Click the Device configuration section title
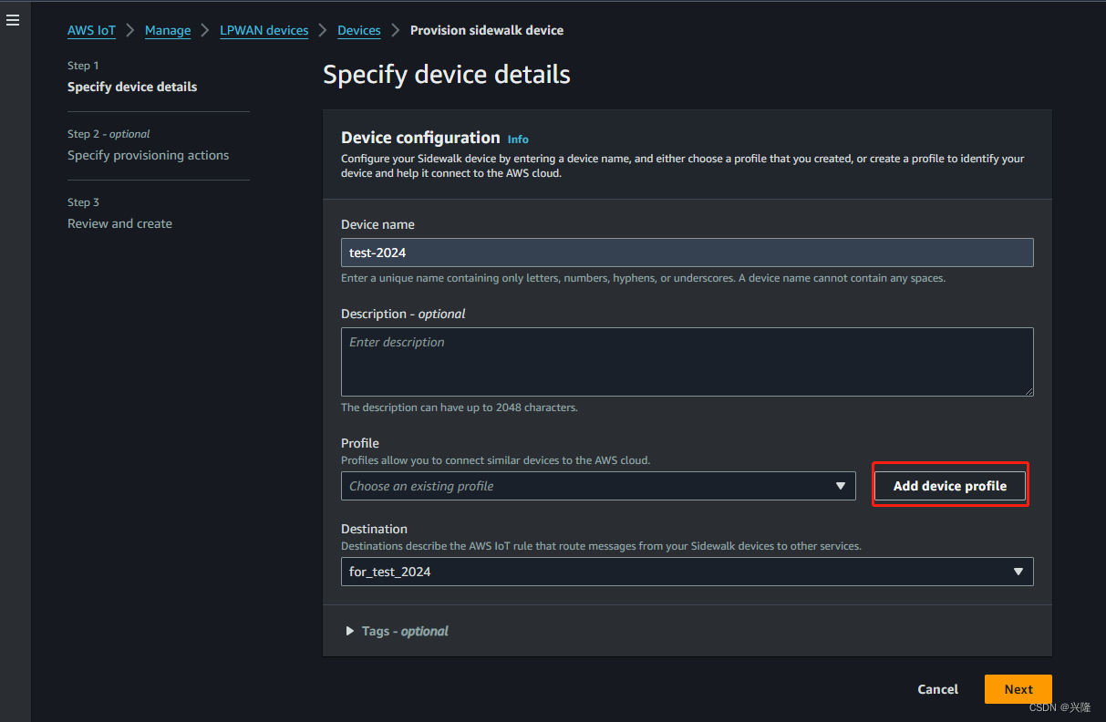 click(x=420, y=138)
